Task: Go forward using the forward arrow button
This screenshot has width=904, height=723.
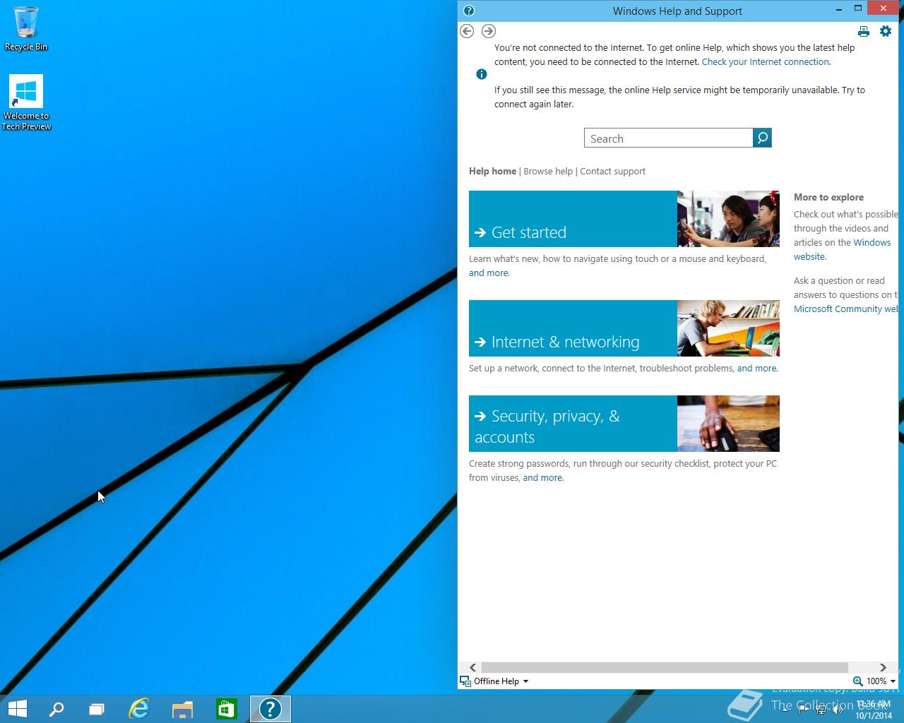Action: coord(489,31)
